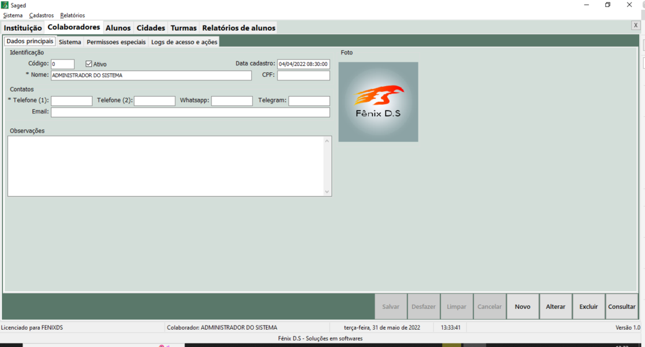
Task: Click the Saged app icon in title bar
Action: [5, 5]
